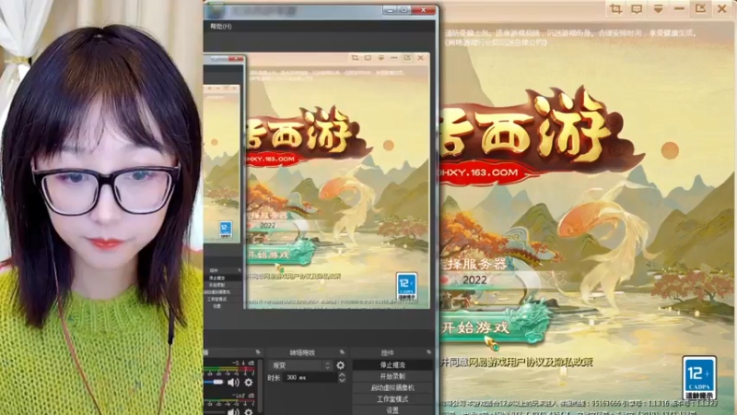Maximize the OBS window

404,10
